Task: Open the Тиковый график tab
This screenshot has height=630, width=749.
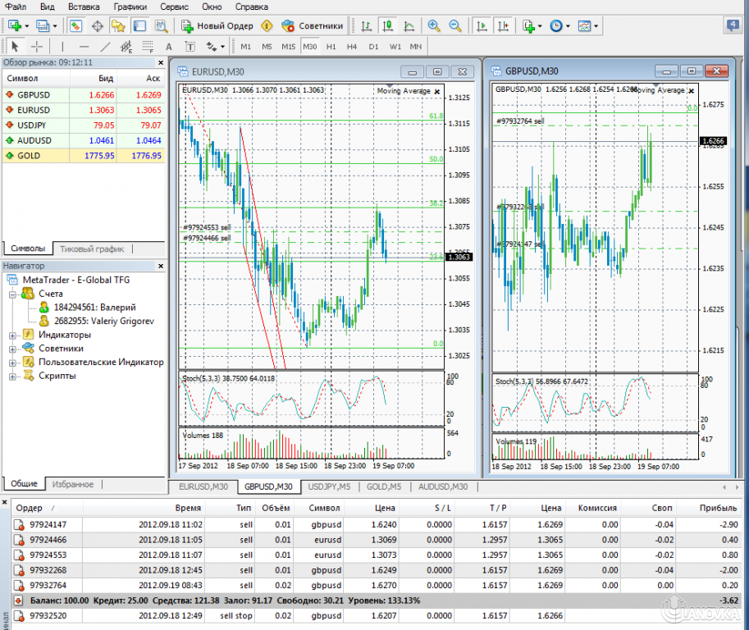Action: coord(92,249)
